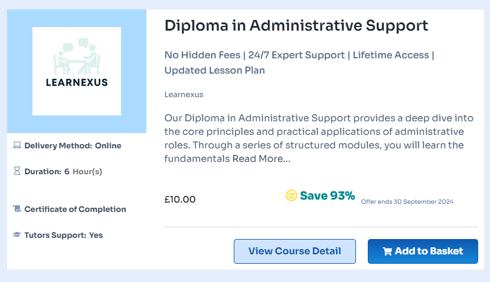This screenshot has width=490, height=282.
Task: Expand description via Read More
Action: pos(262,158)
